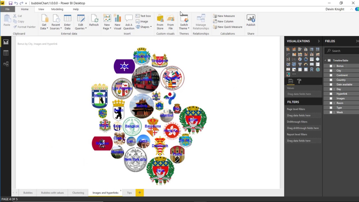Select the ArcGIS globe map visualization
Image resolution: width=359 pixels, height=202 pixels.
[317, 69]
